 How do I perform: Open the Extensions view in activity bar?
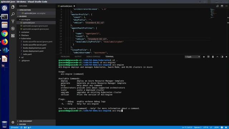pyautogui.click(x=13, y=36)
